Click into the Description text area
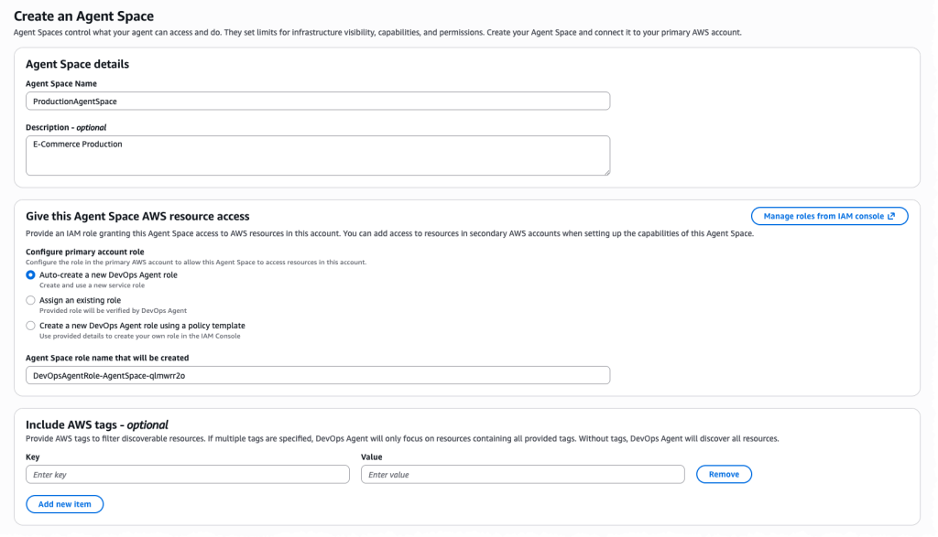This screenshot has height=537, width=938. click(x=317, y=155)
